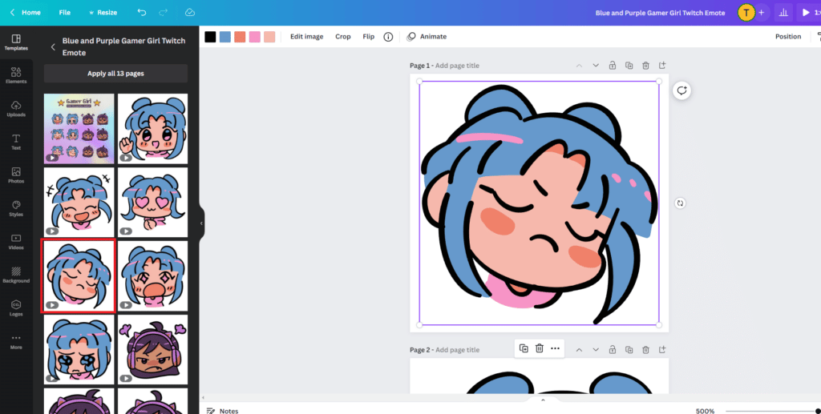
Task: Delete selected element in floating toolbar
Action: point(540,348)
